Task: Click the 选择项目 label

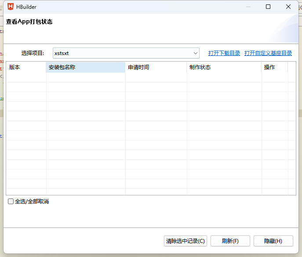Action: pyautogui.click(x=33, y=53)
